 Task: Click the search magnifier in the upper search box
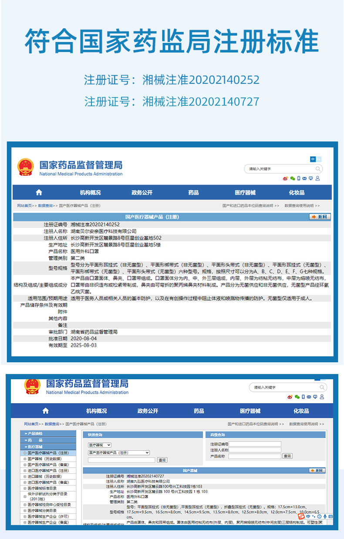318,169
